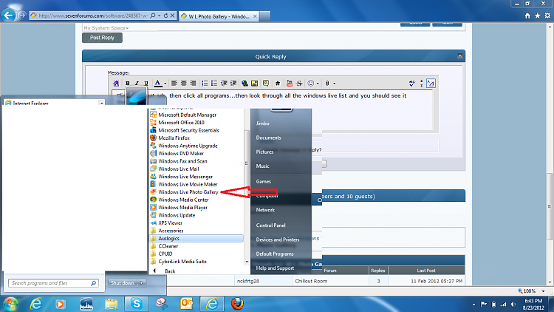Viewport: 554px width, 312px height.
Task: Align message text left
Action: (174, 83)
